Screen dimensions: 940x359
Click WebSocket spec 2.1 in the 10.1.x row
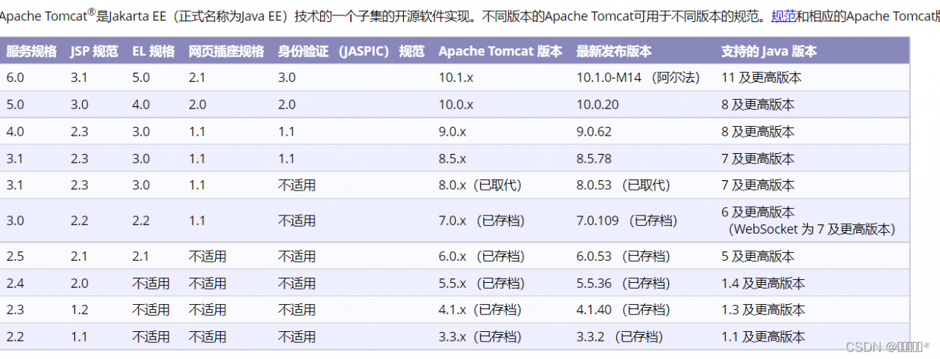coord(198,78)
